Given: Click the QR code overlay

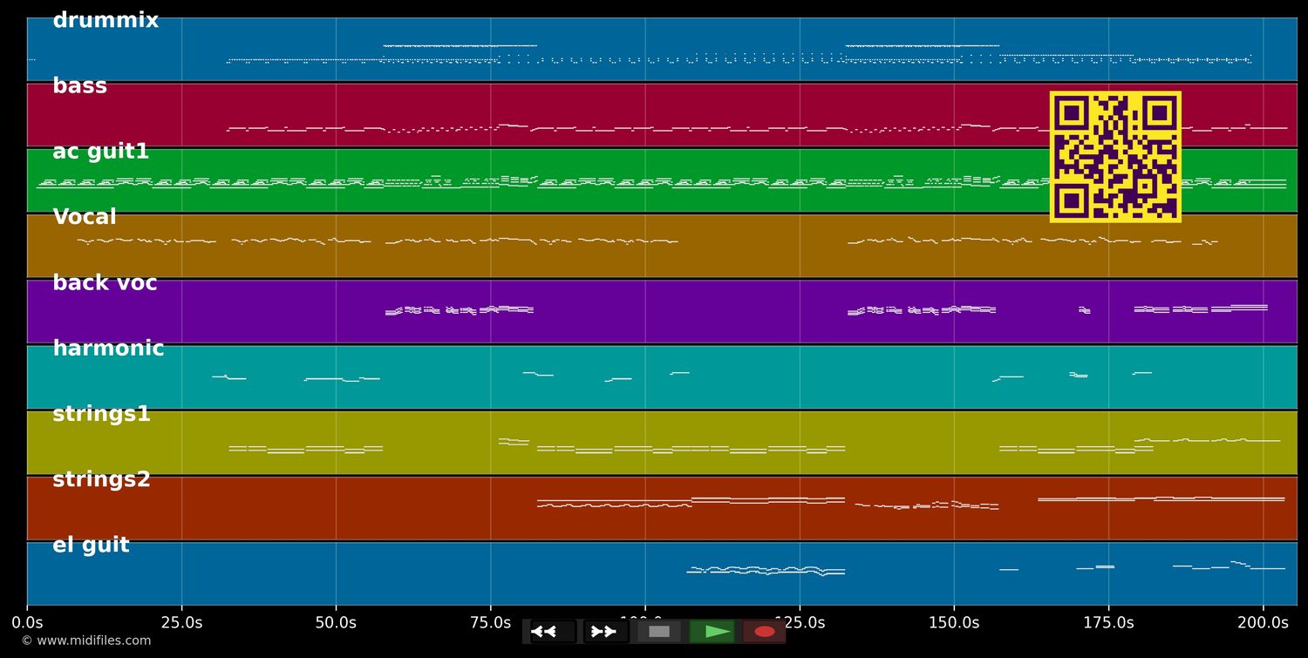Looking at the screenshot, I should pyautogui.click(x=1115, y=156).
